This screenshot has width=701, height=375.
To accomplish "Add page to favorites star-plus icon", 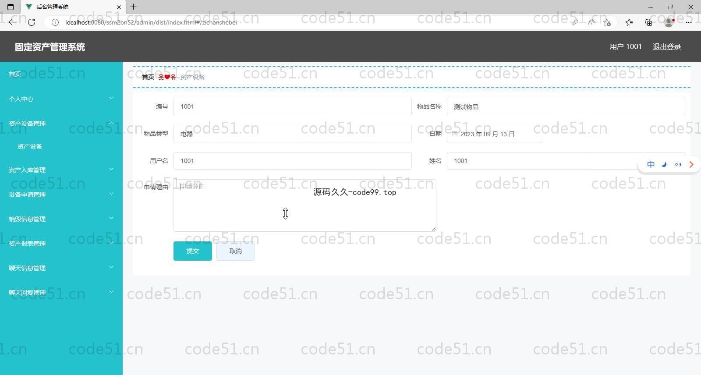I will click(607, 22).
